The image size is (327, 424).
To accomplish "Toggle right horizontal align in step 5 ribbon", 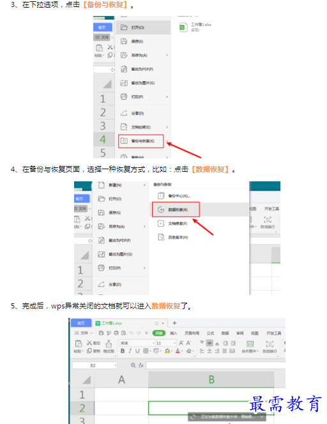I will pyautogui.click(x=217, y=351).
